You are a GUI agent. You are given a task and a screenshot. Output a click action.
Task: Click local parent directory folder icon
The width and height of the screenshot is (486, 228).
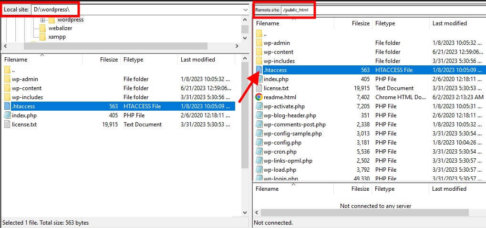click(7, 70)
